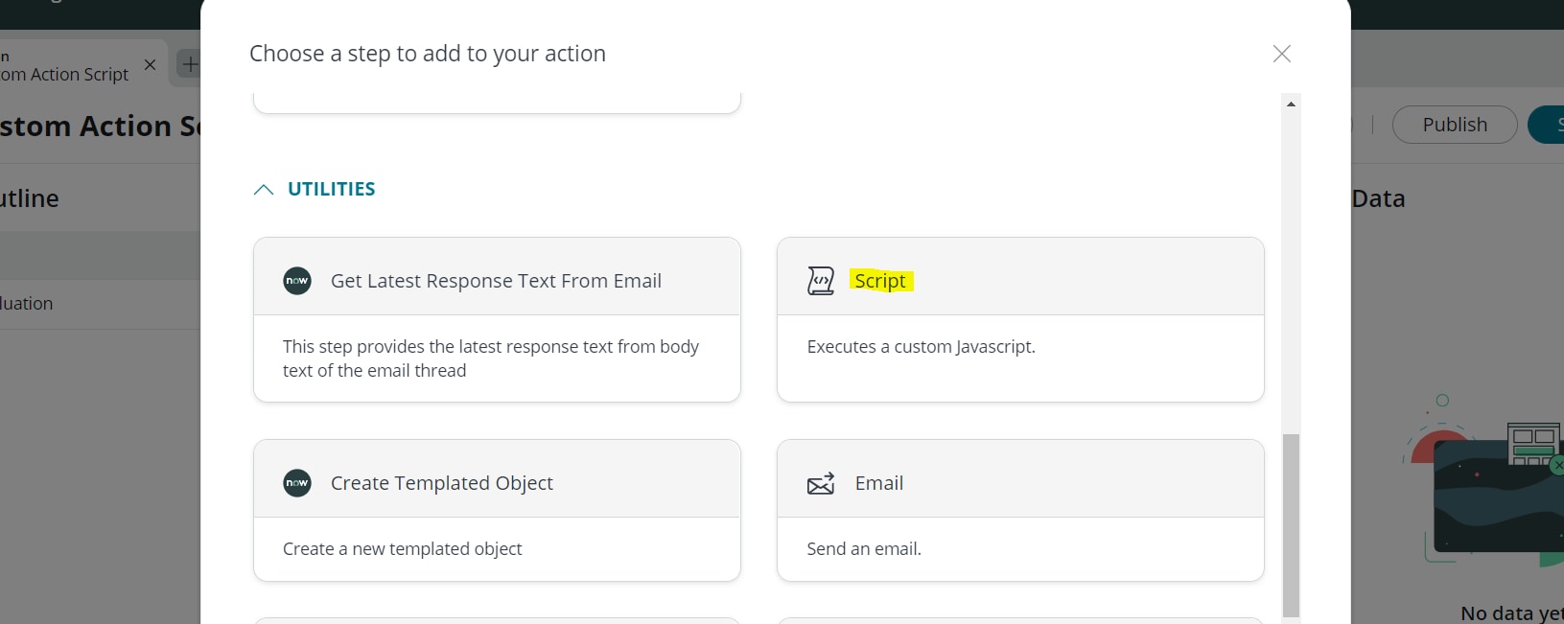
Task: Dismiss the illustration via its circular x icon
Action: 1558,463
